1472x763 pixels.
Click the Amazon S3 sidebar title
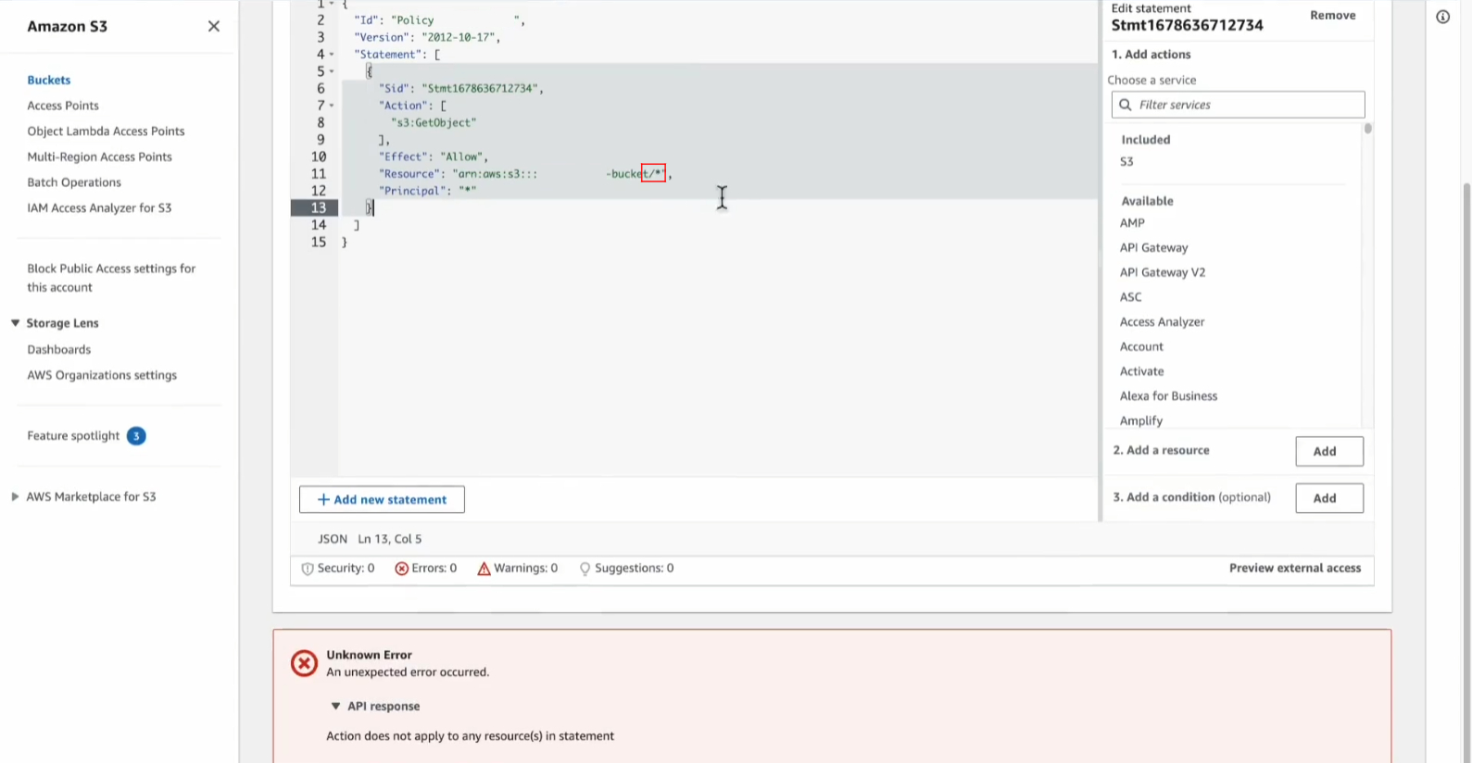(x=67, y=27)
